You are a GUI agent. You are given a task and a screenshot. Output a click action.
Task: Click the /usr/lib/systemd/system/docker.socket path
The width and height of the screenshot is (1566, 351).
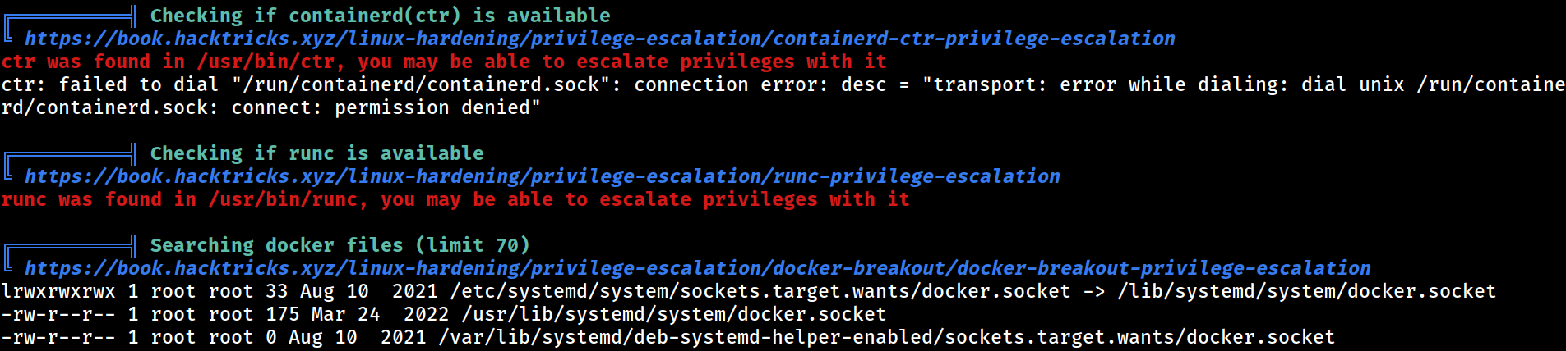coord(674,314)
